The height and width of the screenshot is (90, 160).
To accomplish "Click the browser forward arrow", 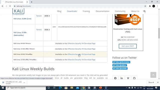I will coord(6,6).
